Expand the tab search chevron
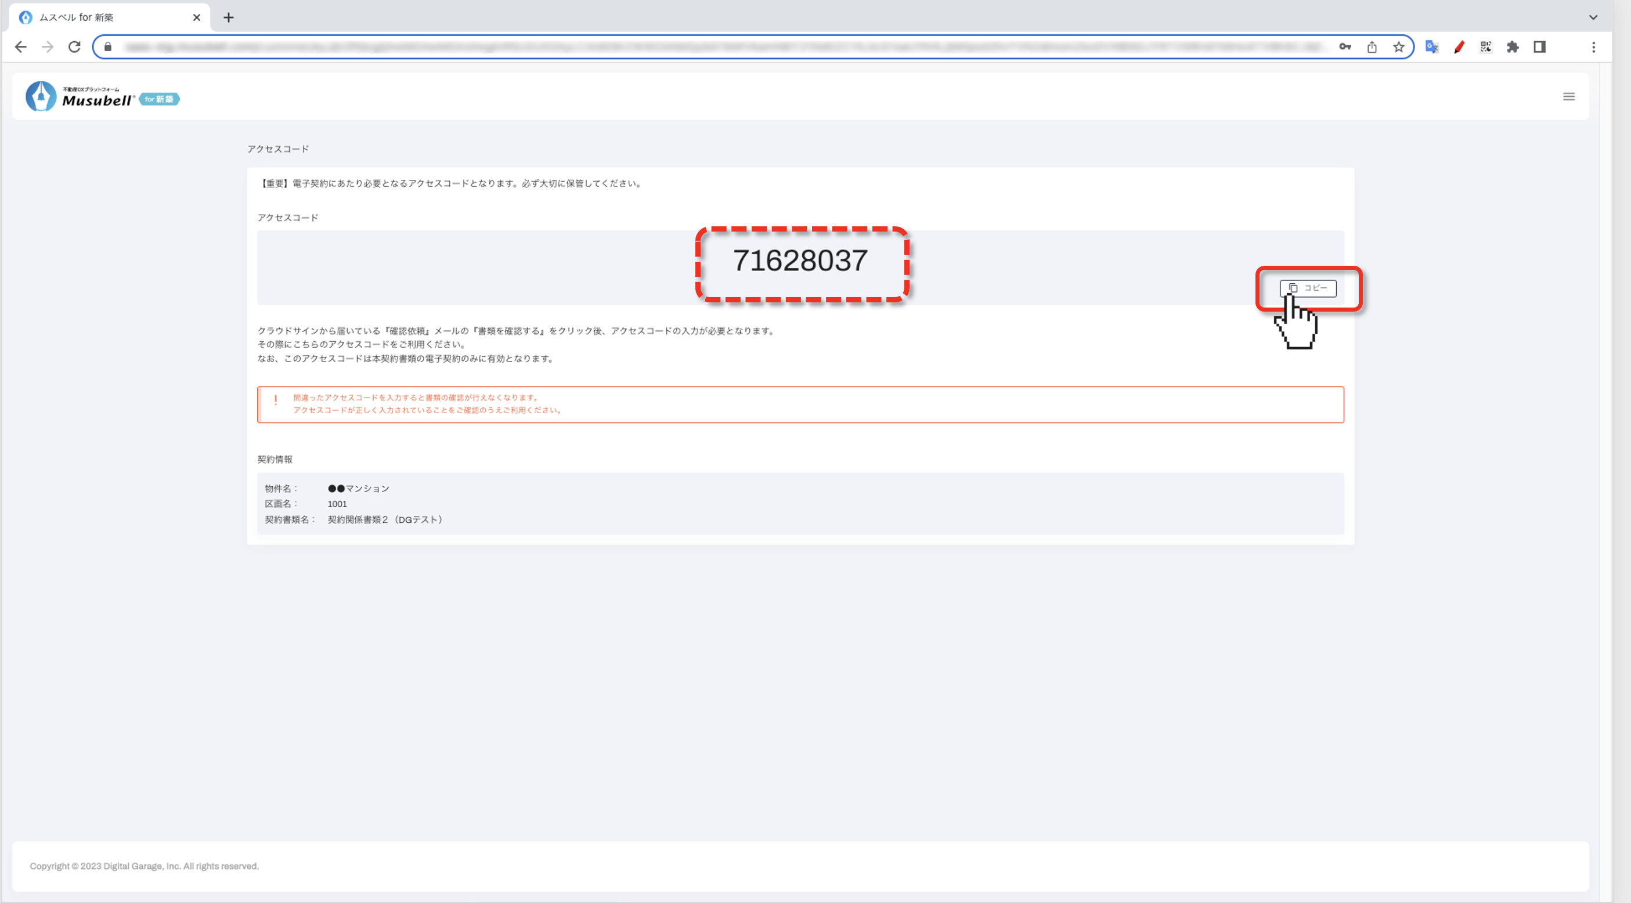1631x903 pixels. click(1593, 18)
